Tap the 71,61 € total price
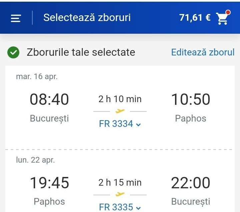 click(195, 18)
